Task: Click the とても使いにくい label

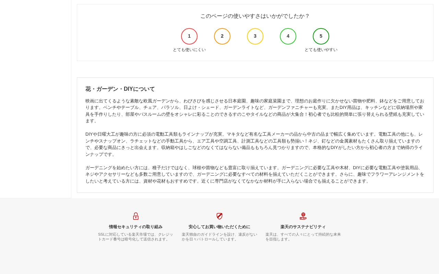Action: [189, 50]
